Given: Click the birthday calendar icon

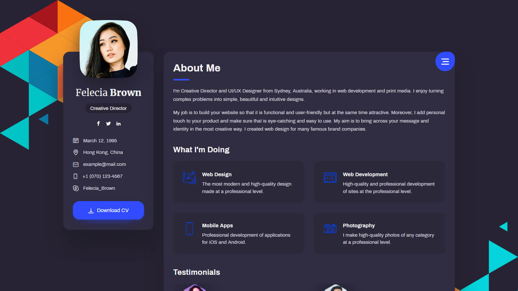Looking at the screenshot, I should [x=76, y=141].
